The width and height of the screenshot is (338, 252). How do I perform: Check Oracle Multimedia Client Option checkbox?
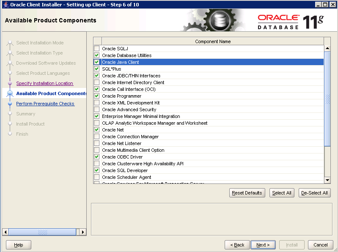click(x=97, y=150)
